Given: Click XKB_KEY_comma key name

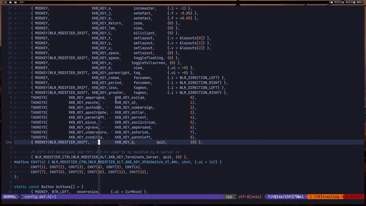Looking at the screenshot, I should (x=106, y=78).
